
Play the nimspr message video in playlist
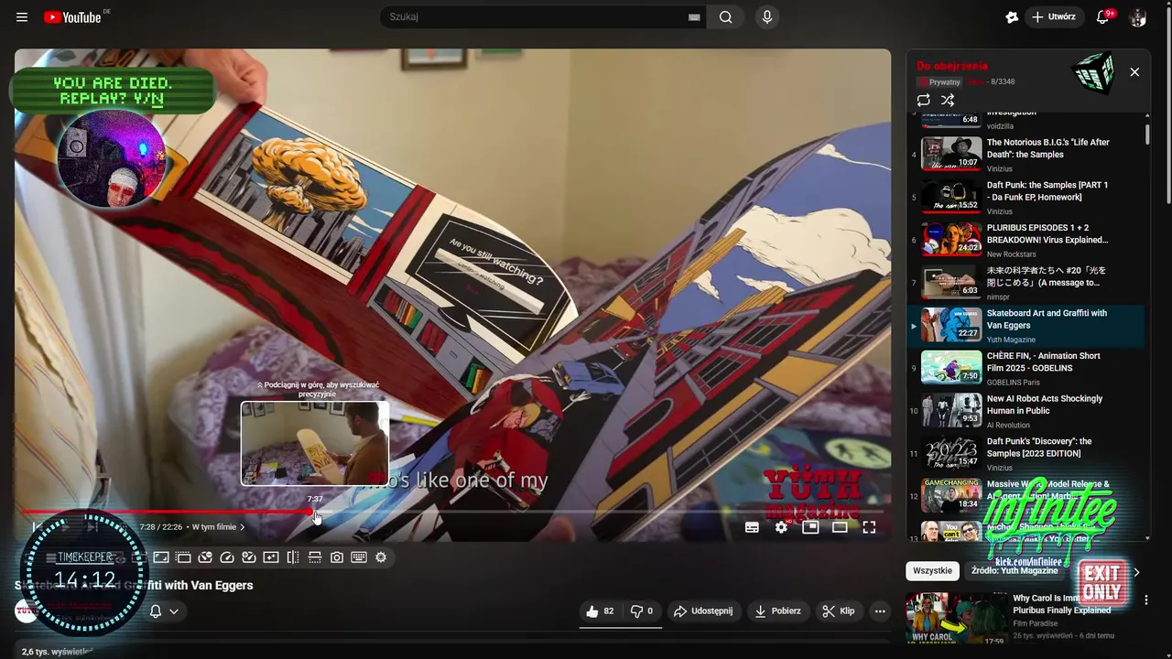pos(1025,282)
